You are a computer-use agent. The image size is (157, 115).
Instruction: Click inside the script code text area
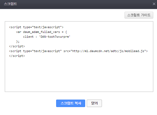[x=79, y=57]
